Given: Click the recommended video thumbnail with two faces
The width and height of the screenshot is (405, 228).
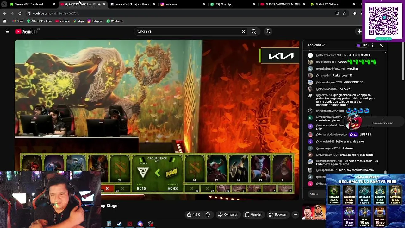Looking at the screenshot, I should pos(314,212).
